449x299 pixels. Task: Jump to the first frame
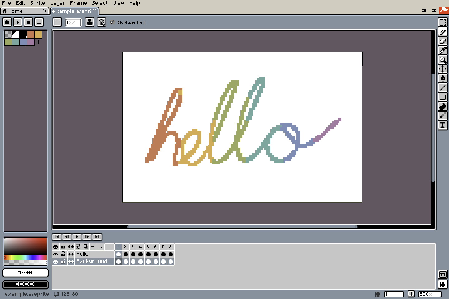[57, 237]
